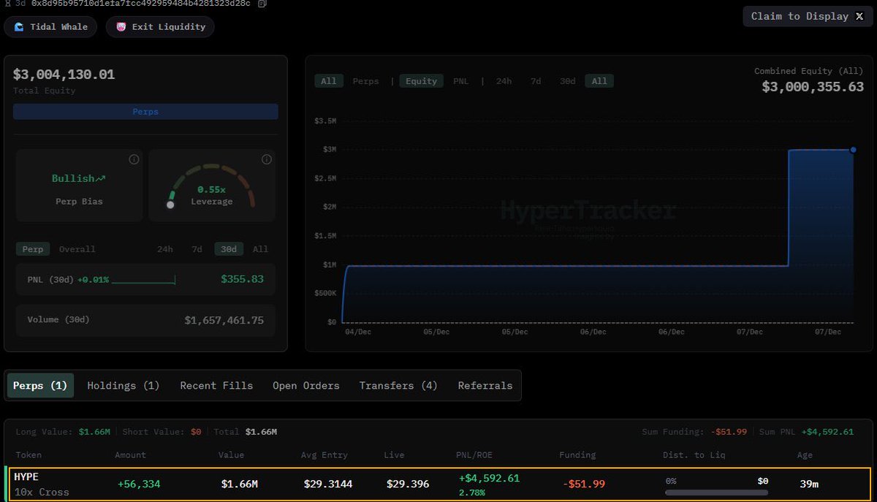Sort by the Age column header
This screenshot has height=502, width=877.
(x=805, y=455)
